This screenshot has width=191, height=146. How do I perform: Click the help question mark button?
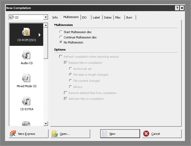(x=177, y=8)
